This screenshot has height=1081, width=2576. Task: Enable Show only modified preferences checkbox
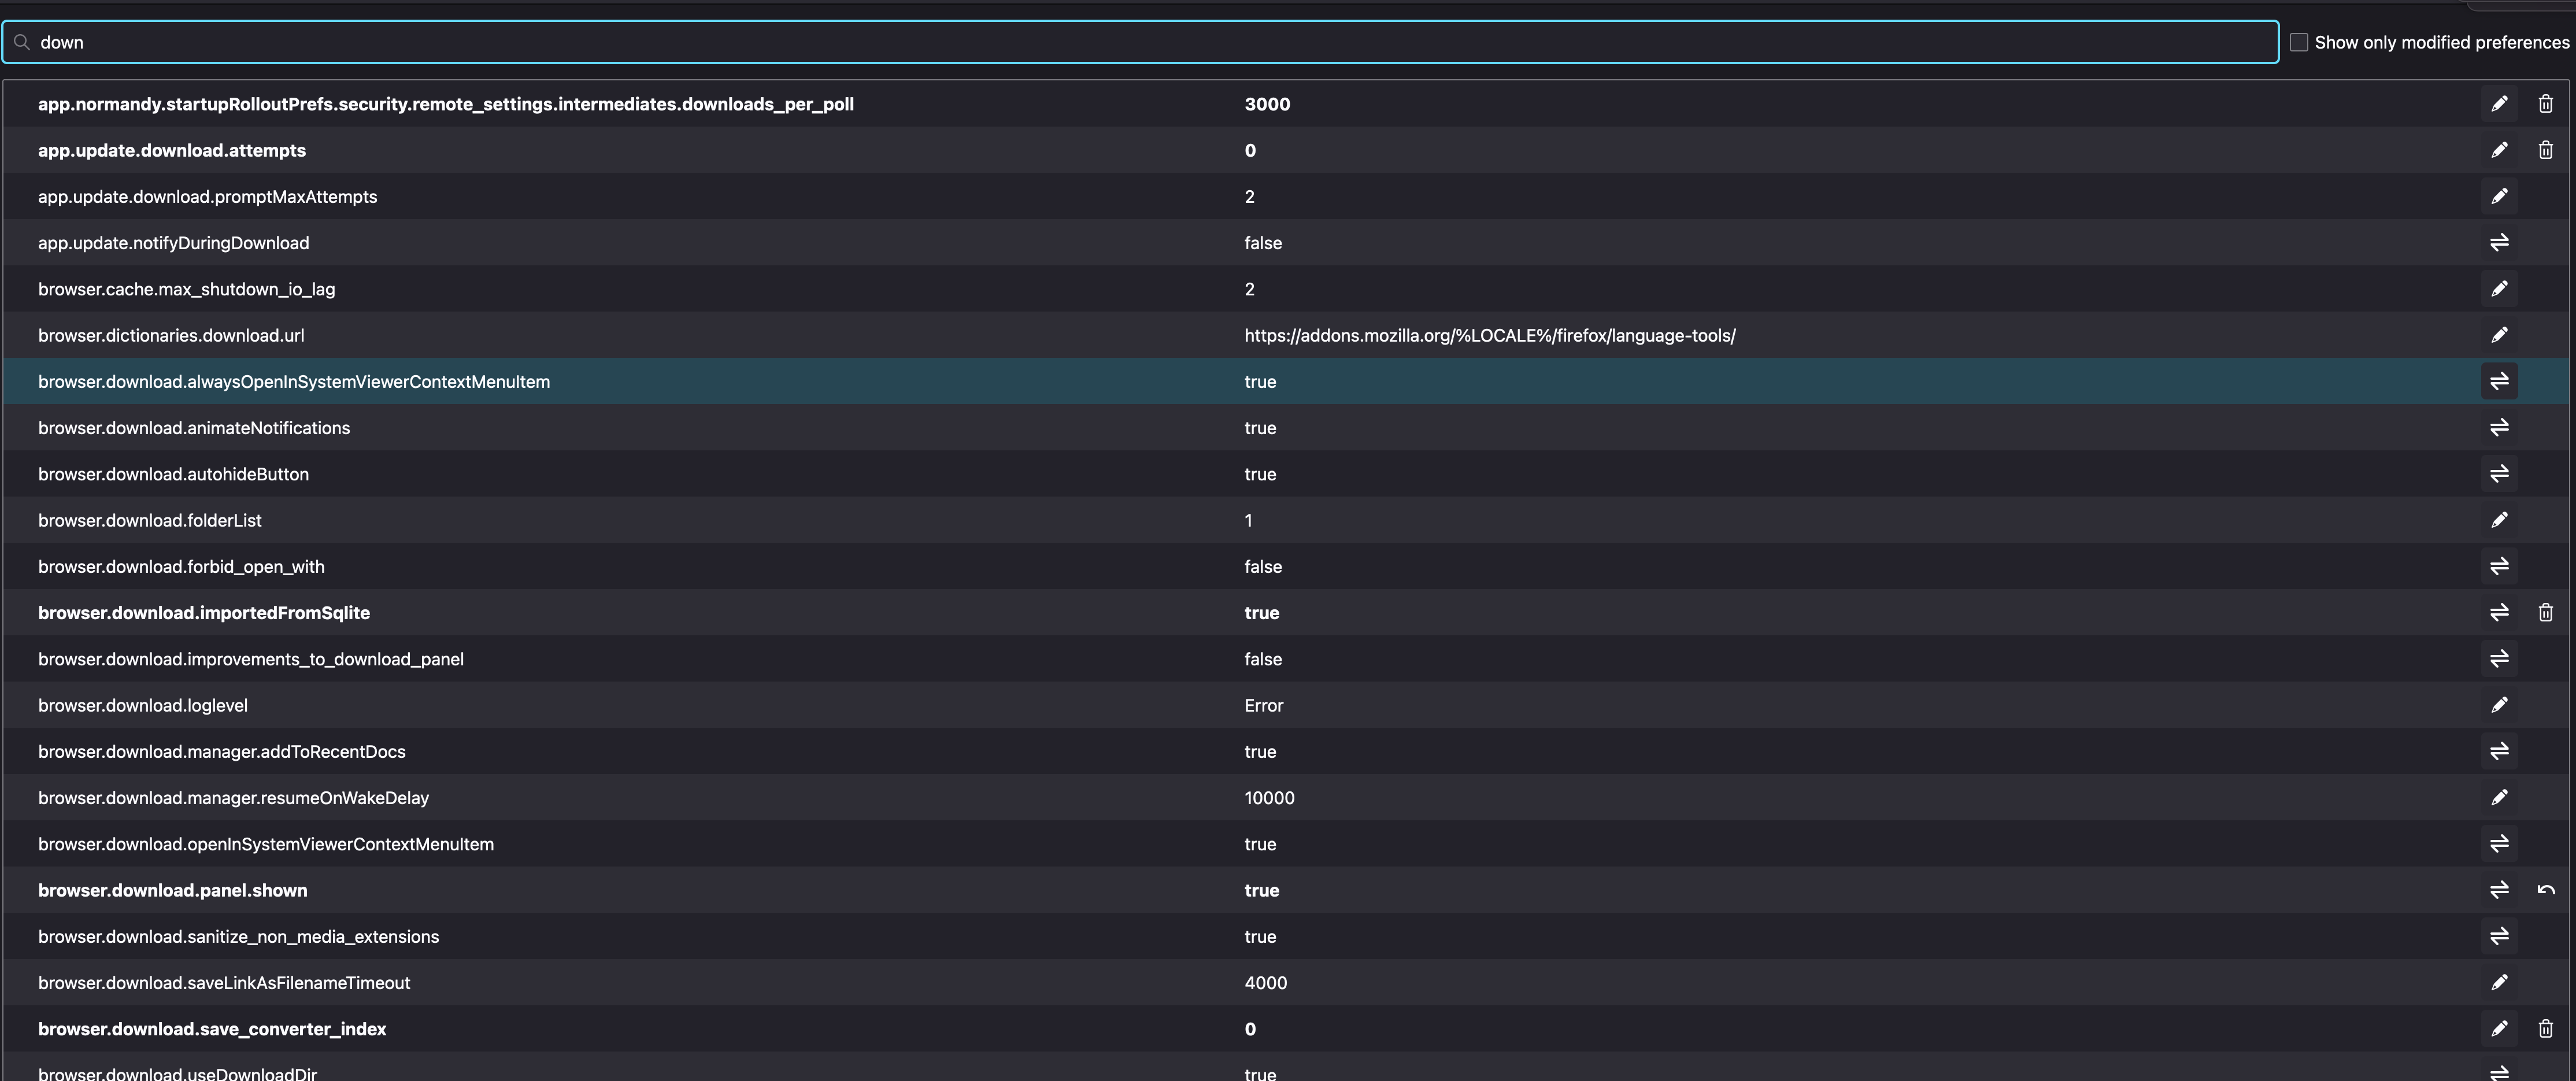pos(2299,42)
